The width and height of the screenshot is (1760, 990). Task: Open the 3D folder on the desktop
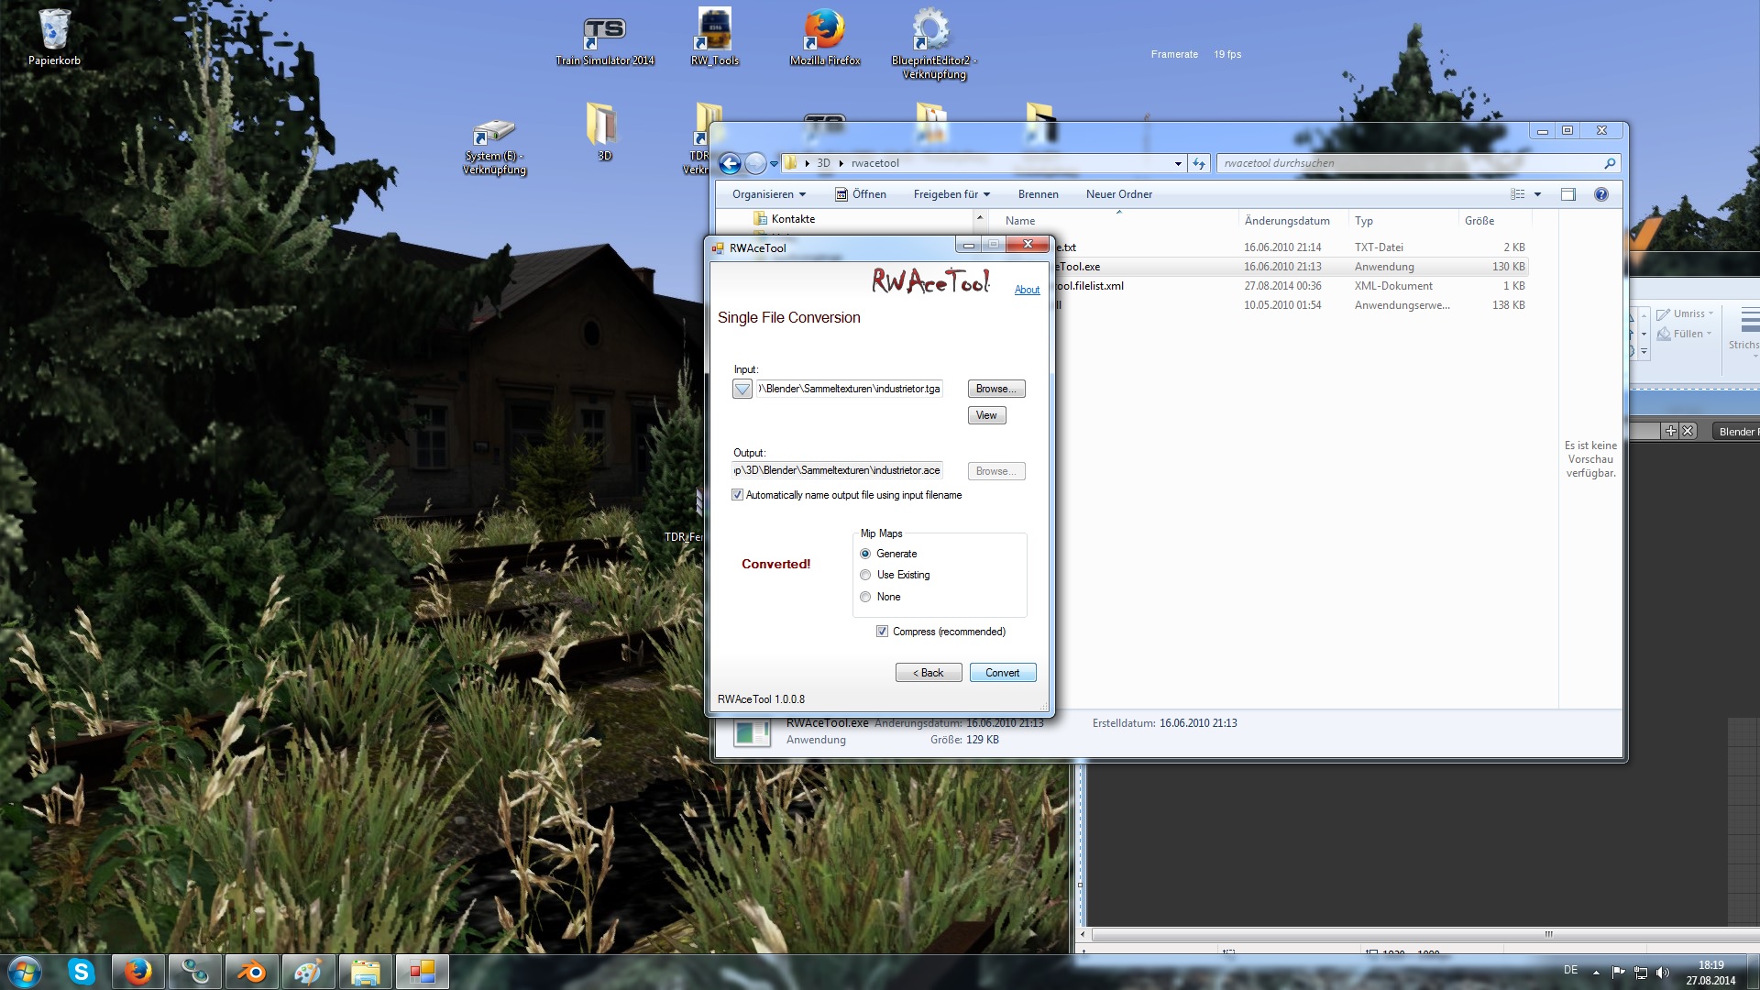click(604, 132)
